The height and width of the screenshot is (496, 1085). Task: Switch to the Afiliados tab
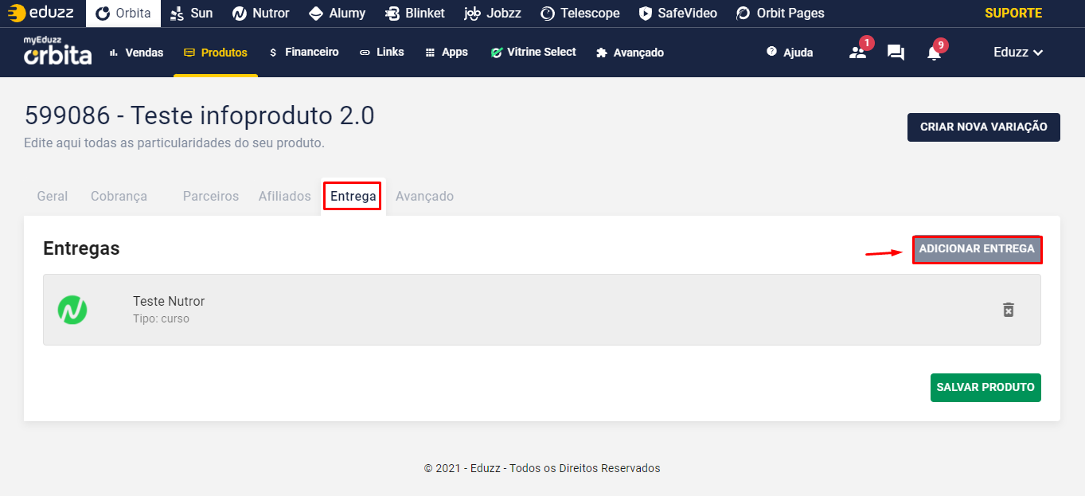pos(284,196)
